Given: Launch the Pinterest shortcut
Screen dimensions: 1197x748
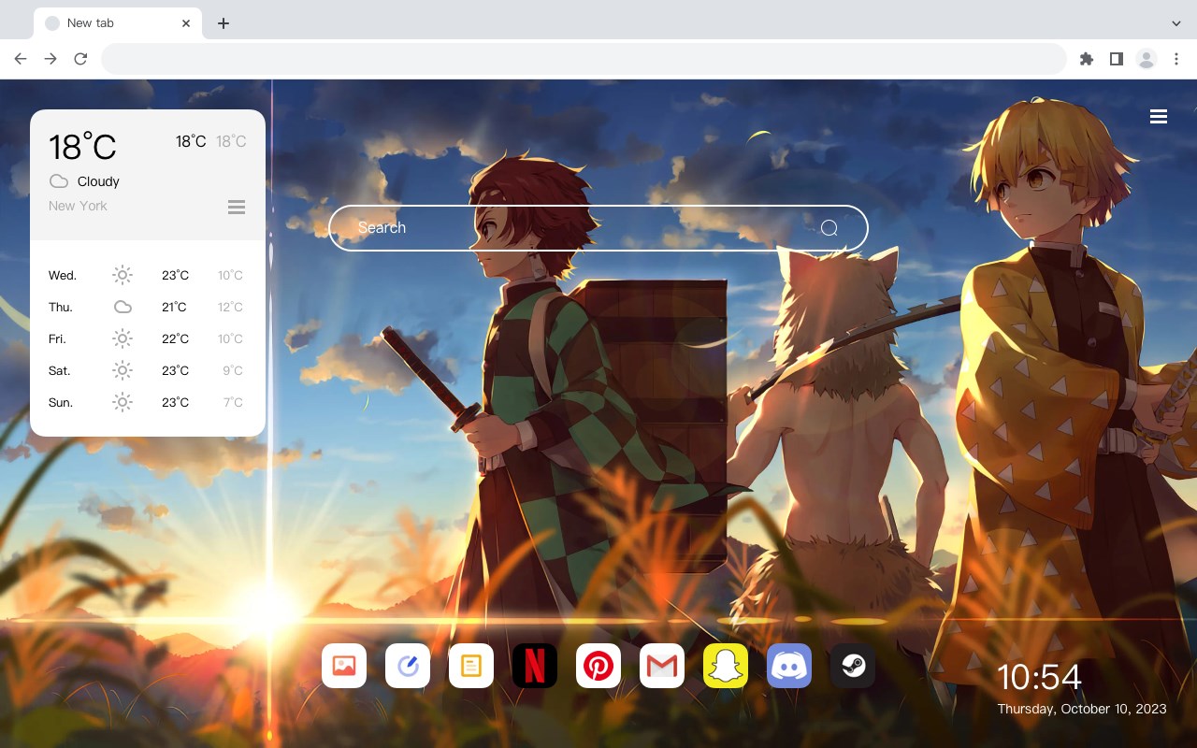Looking at the screenshot, I should 598,666.
